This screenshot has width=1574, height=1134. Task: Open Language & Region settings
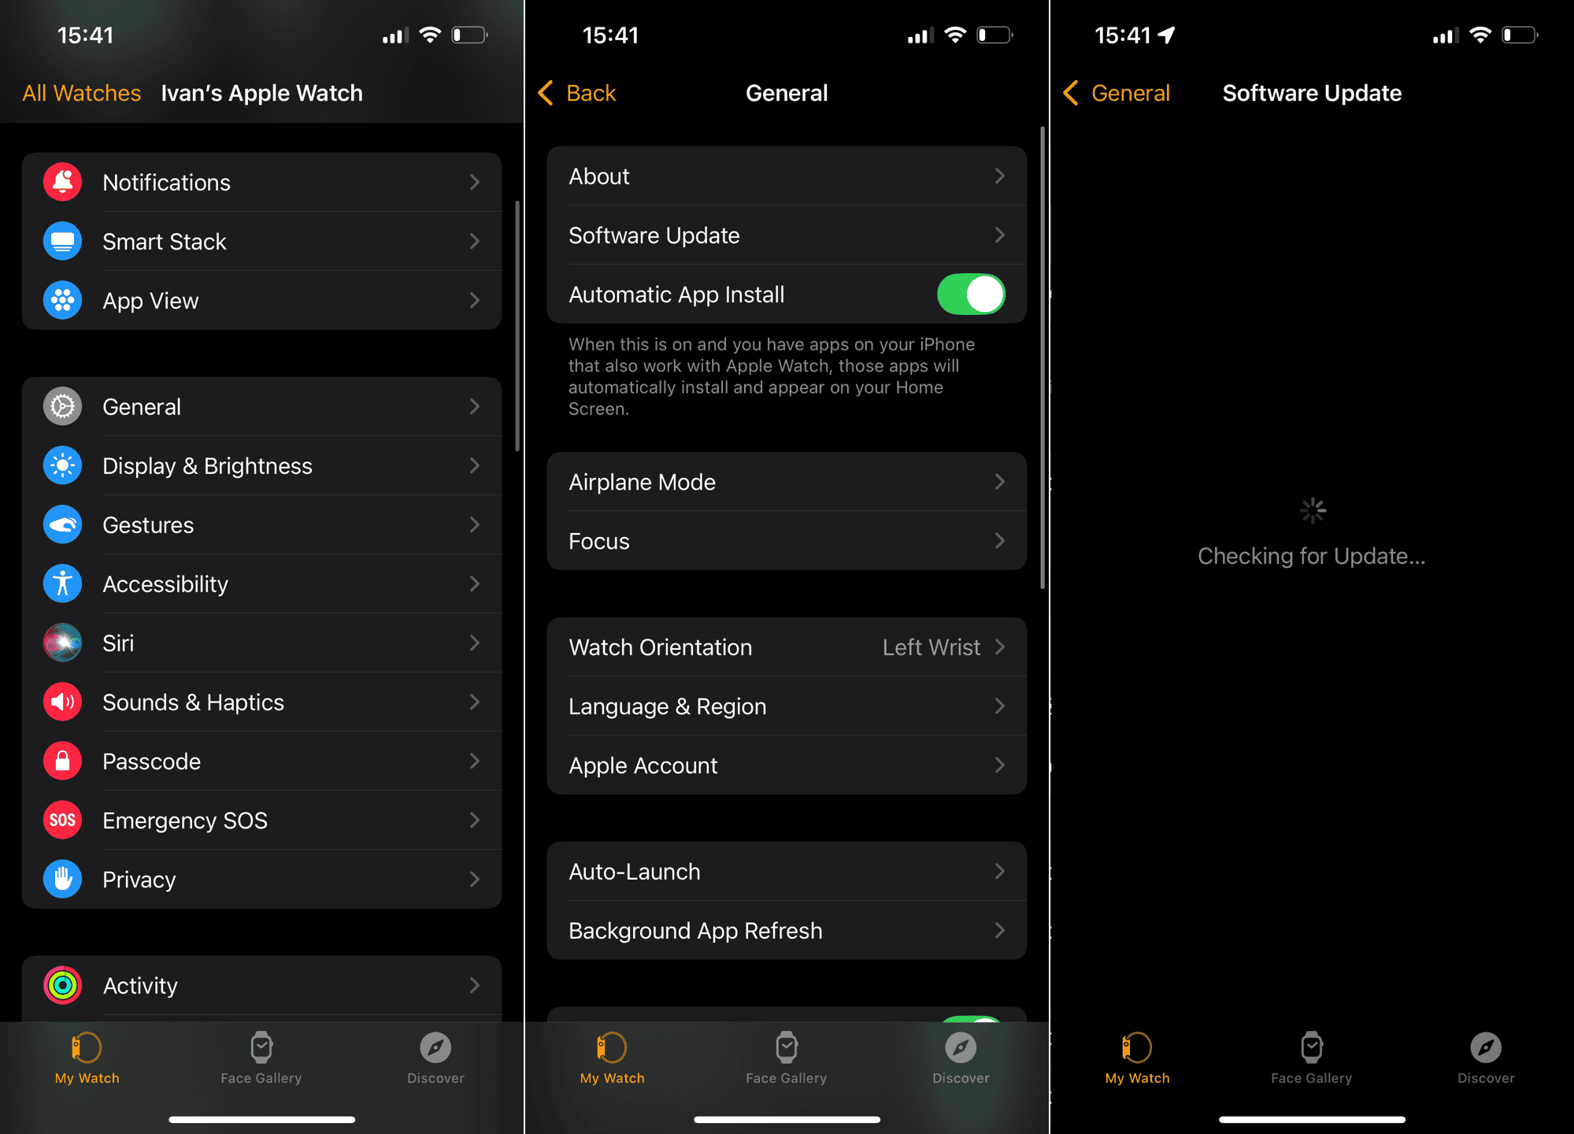tap(786, 707)
